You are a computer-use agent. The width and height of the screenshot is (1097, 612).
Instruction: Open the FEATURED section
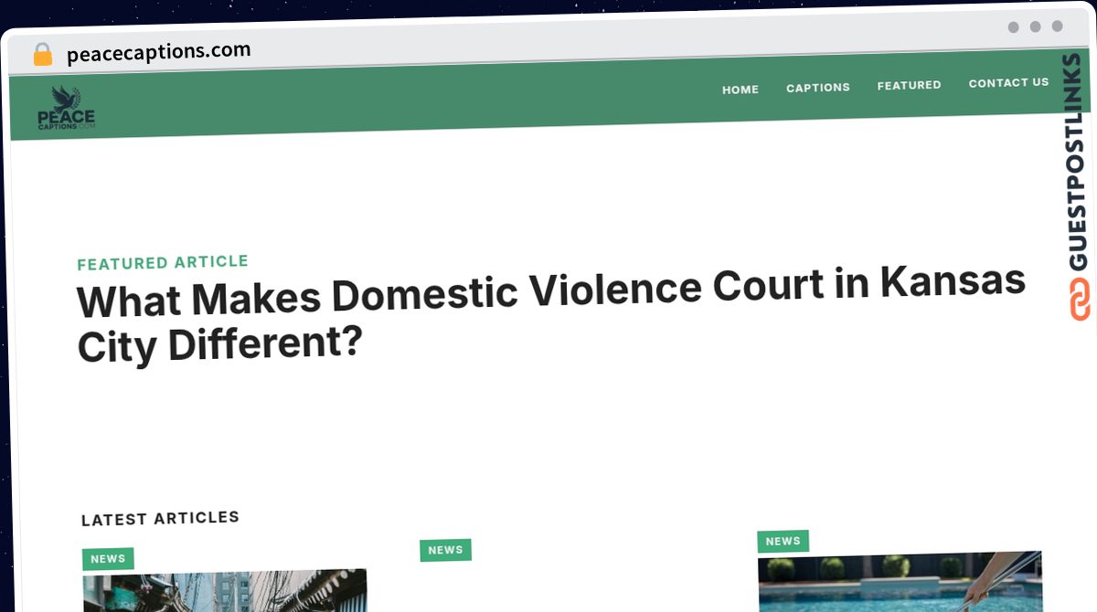pyautogui.click(x=910, y=85)
